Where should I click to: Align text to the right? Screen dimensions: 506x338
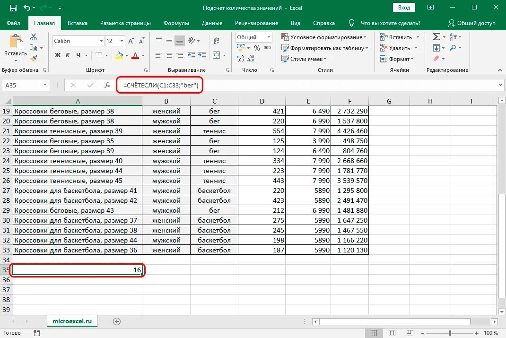(180, 55)
